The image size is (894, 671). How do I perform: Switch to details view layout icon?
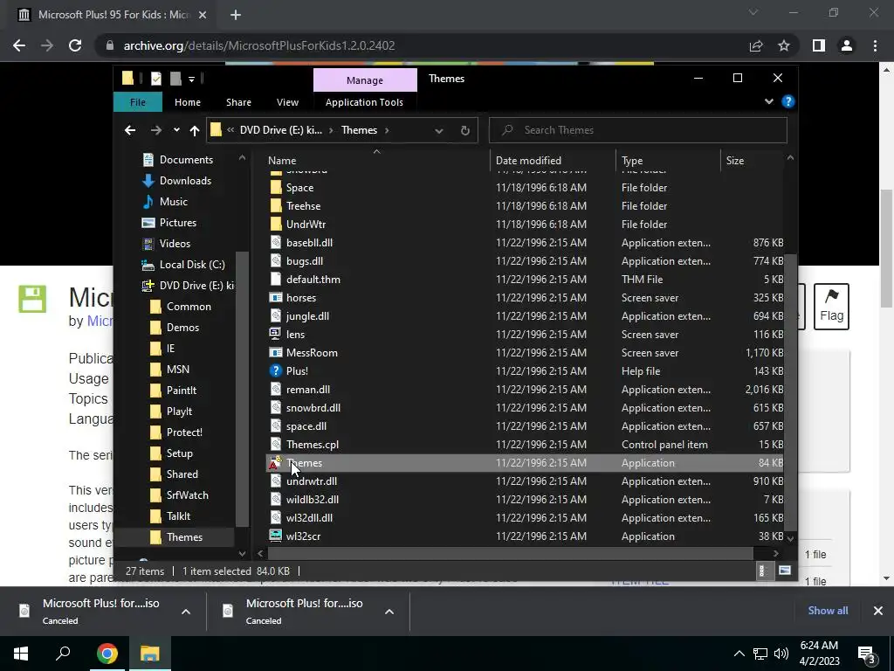pos(761,570)
